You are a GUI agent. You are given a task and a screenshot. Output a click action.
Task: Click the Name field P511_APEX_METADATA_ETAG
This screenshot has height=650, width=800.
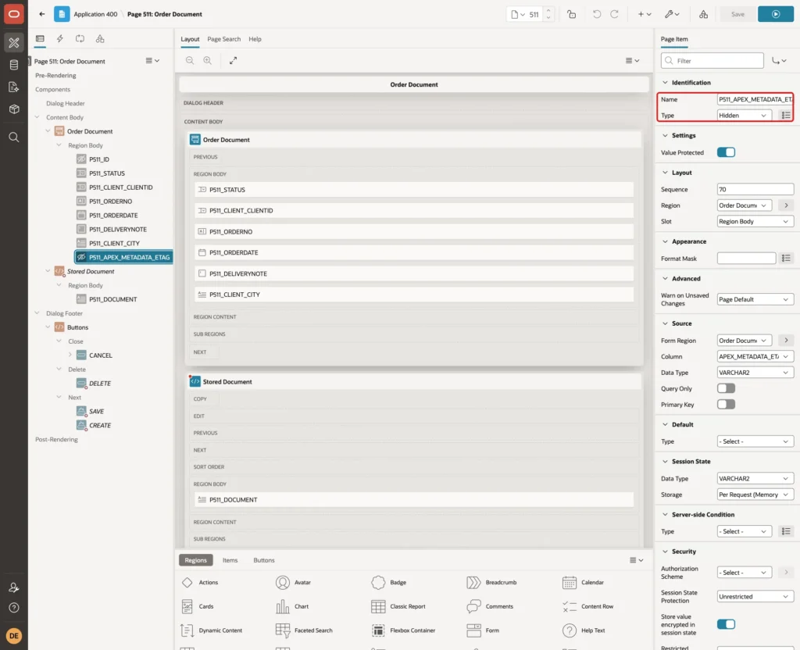(755, 99)
